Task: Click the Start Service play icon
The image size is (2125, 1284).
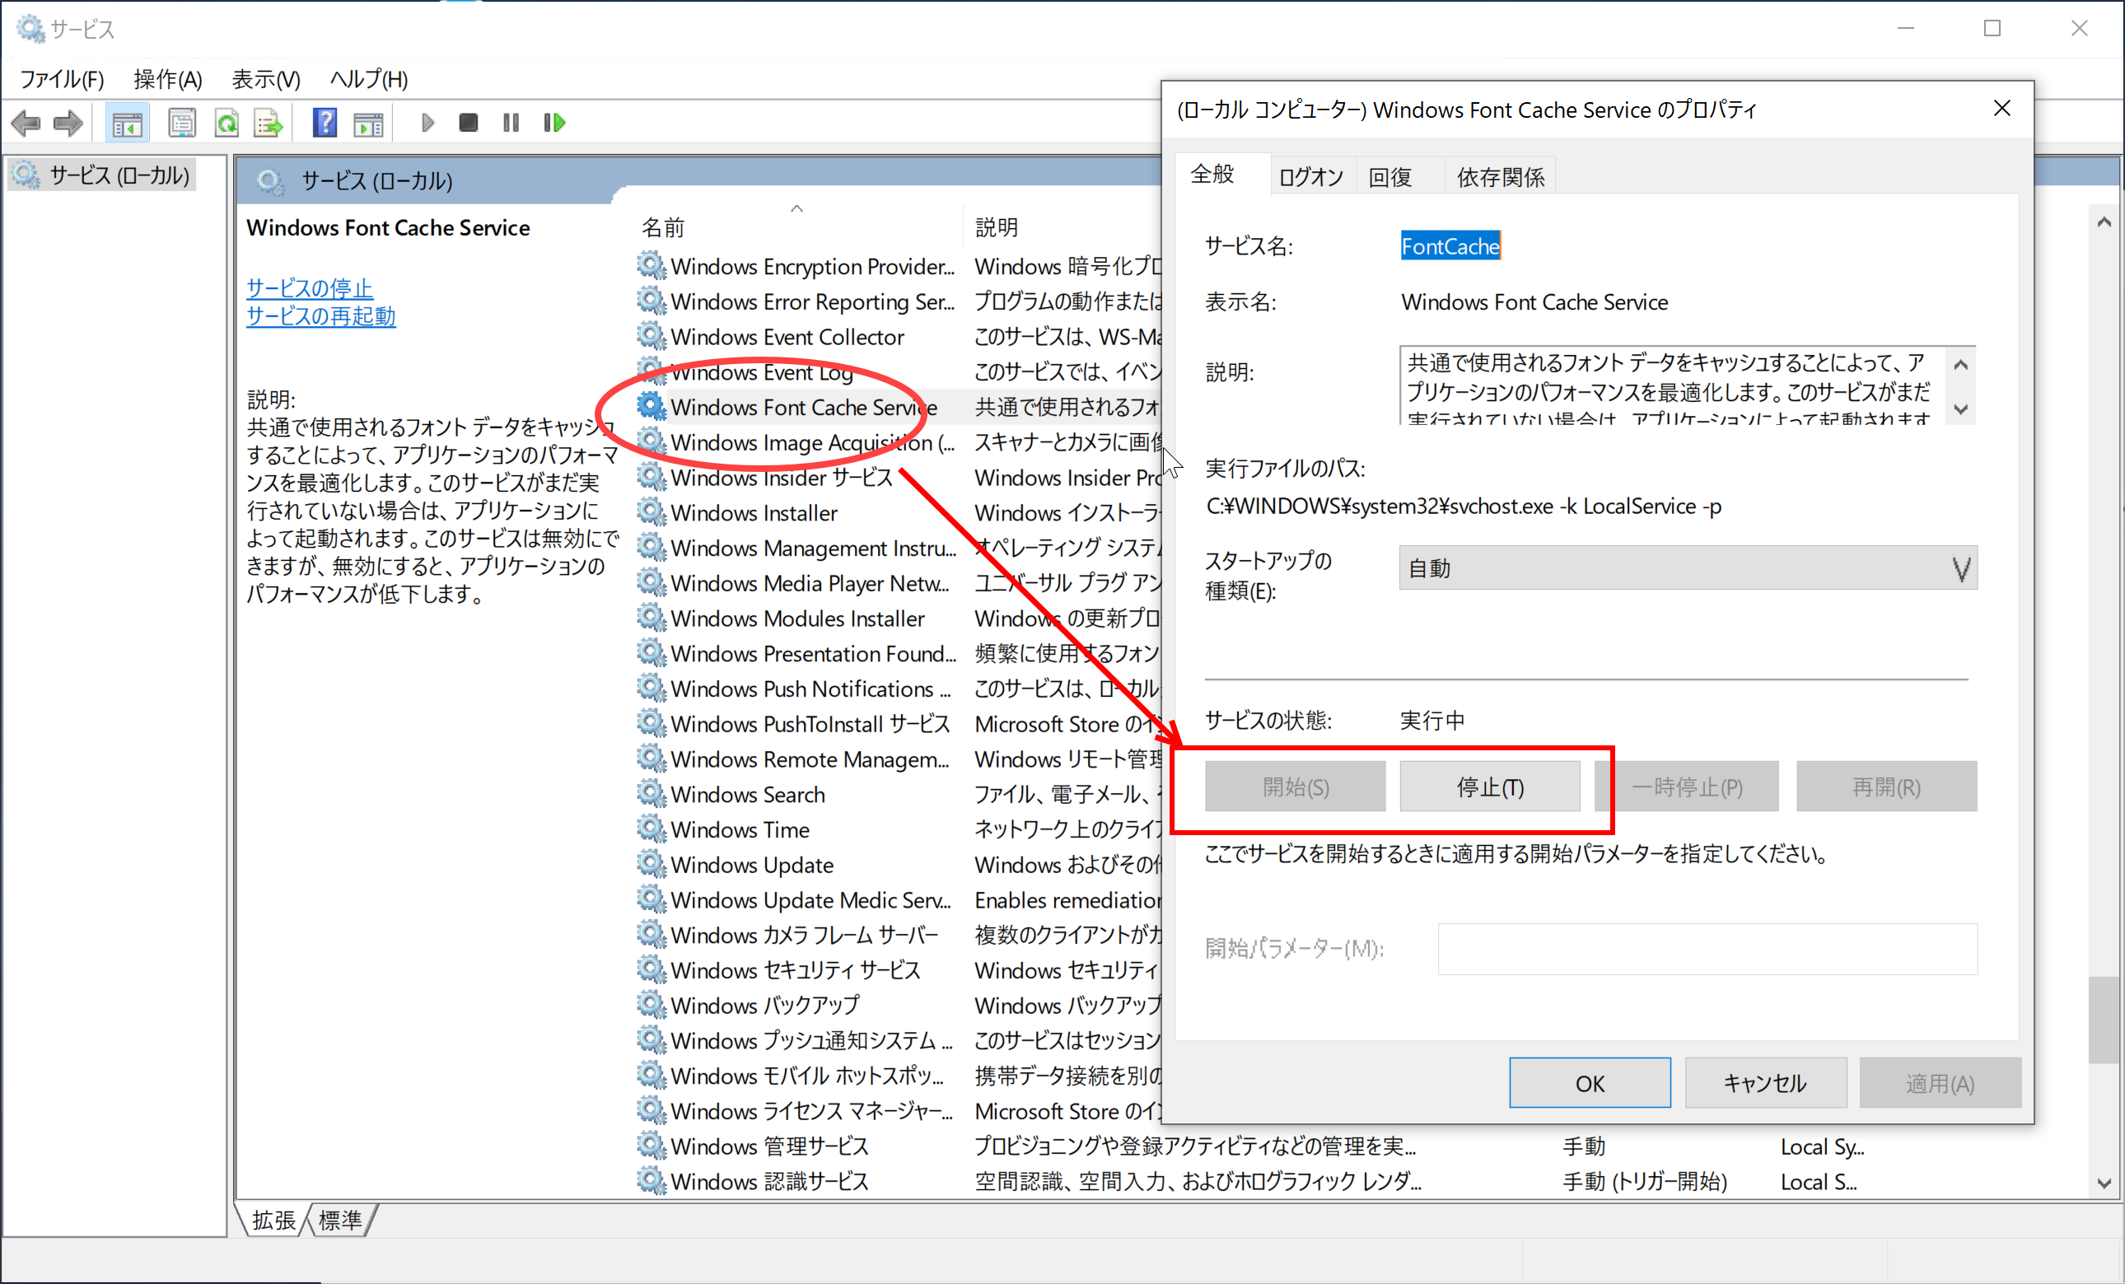Action: [427, 124]
